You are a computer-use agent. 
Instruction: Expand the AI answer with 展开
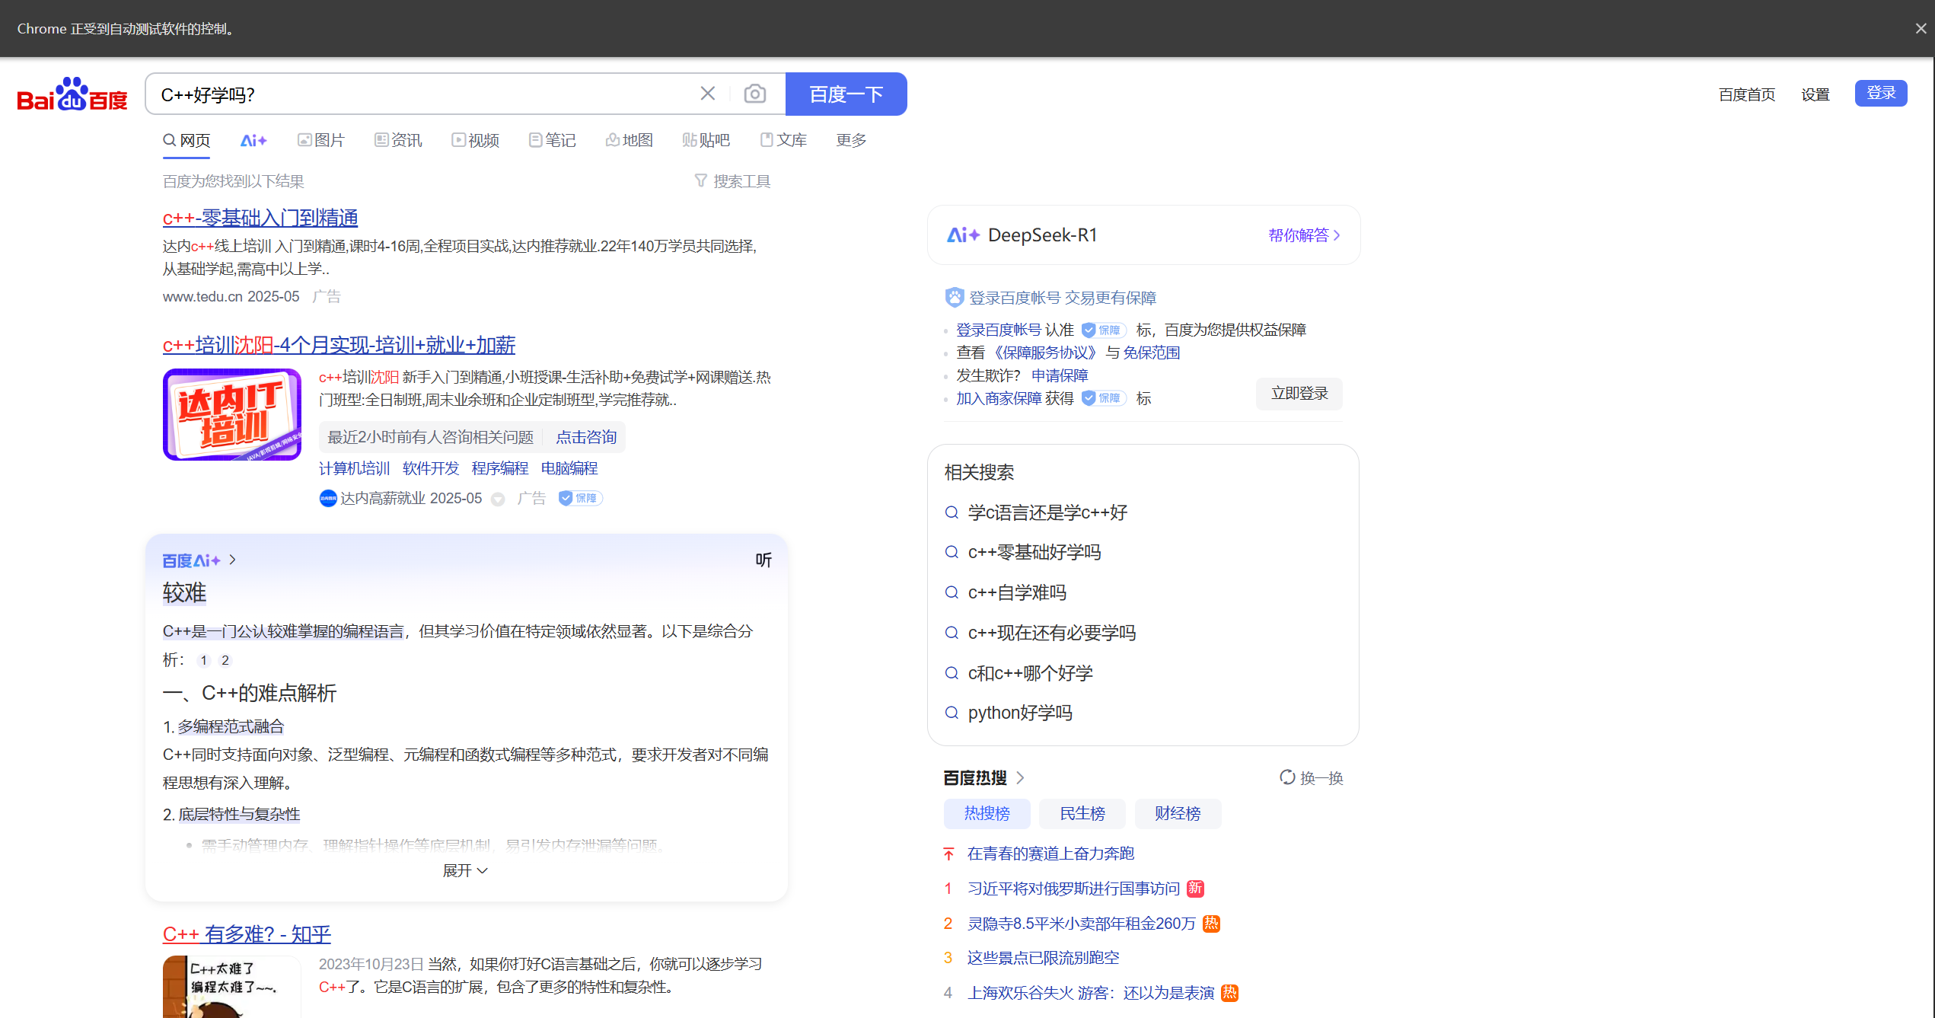click(x=465, y=870)
